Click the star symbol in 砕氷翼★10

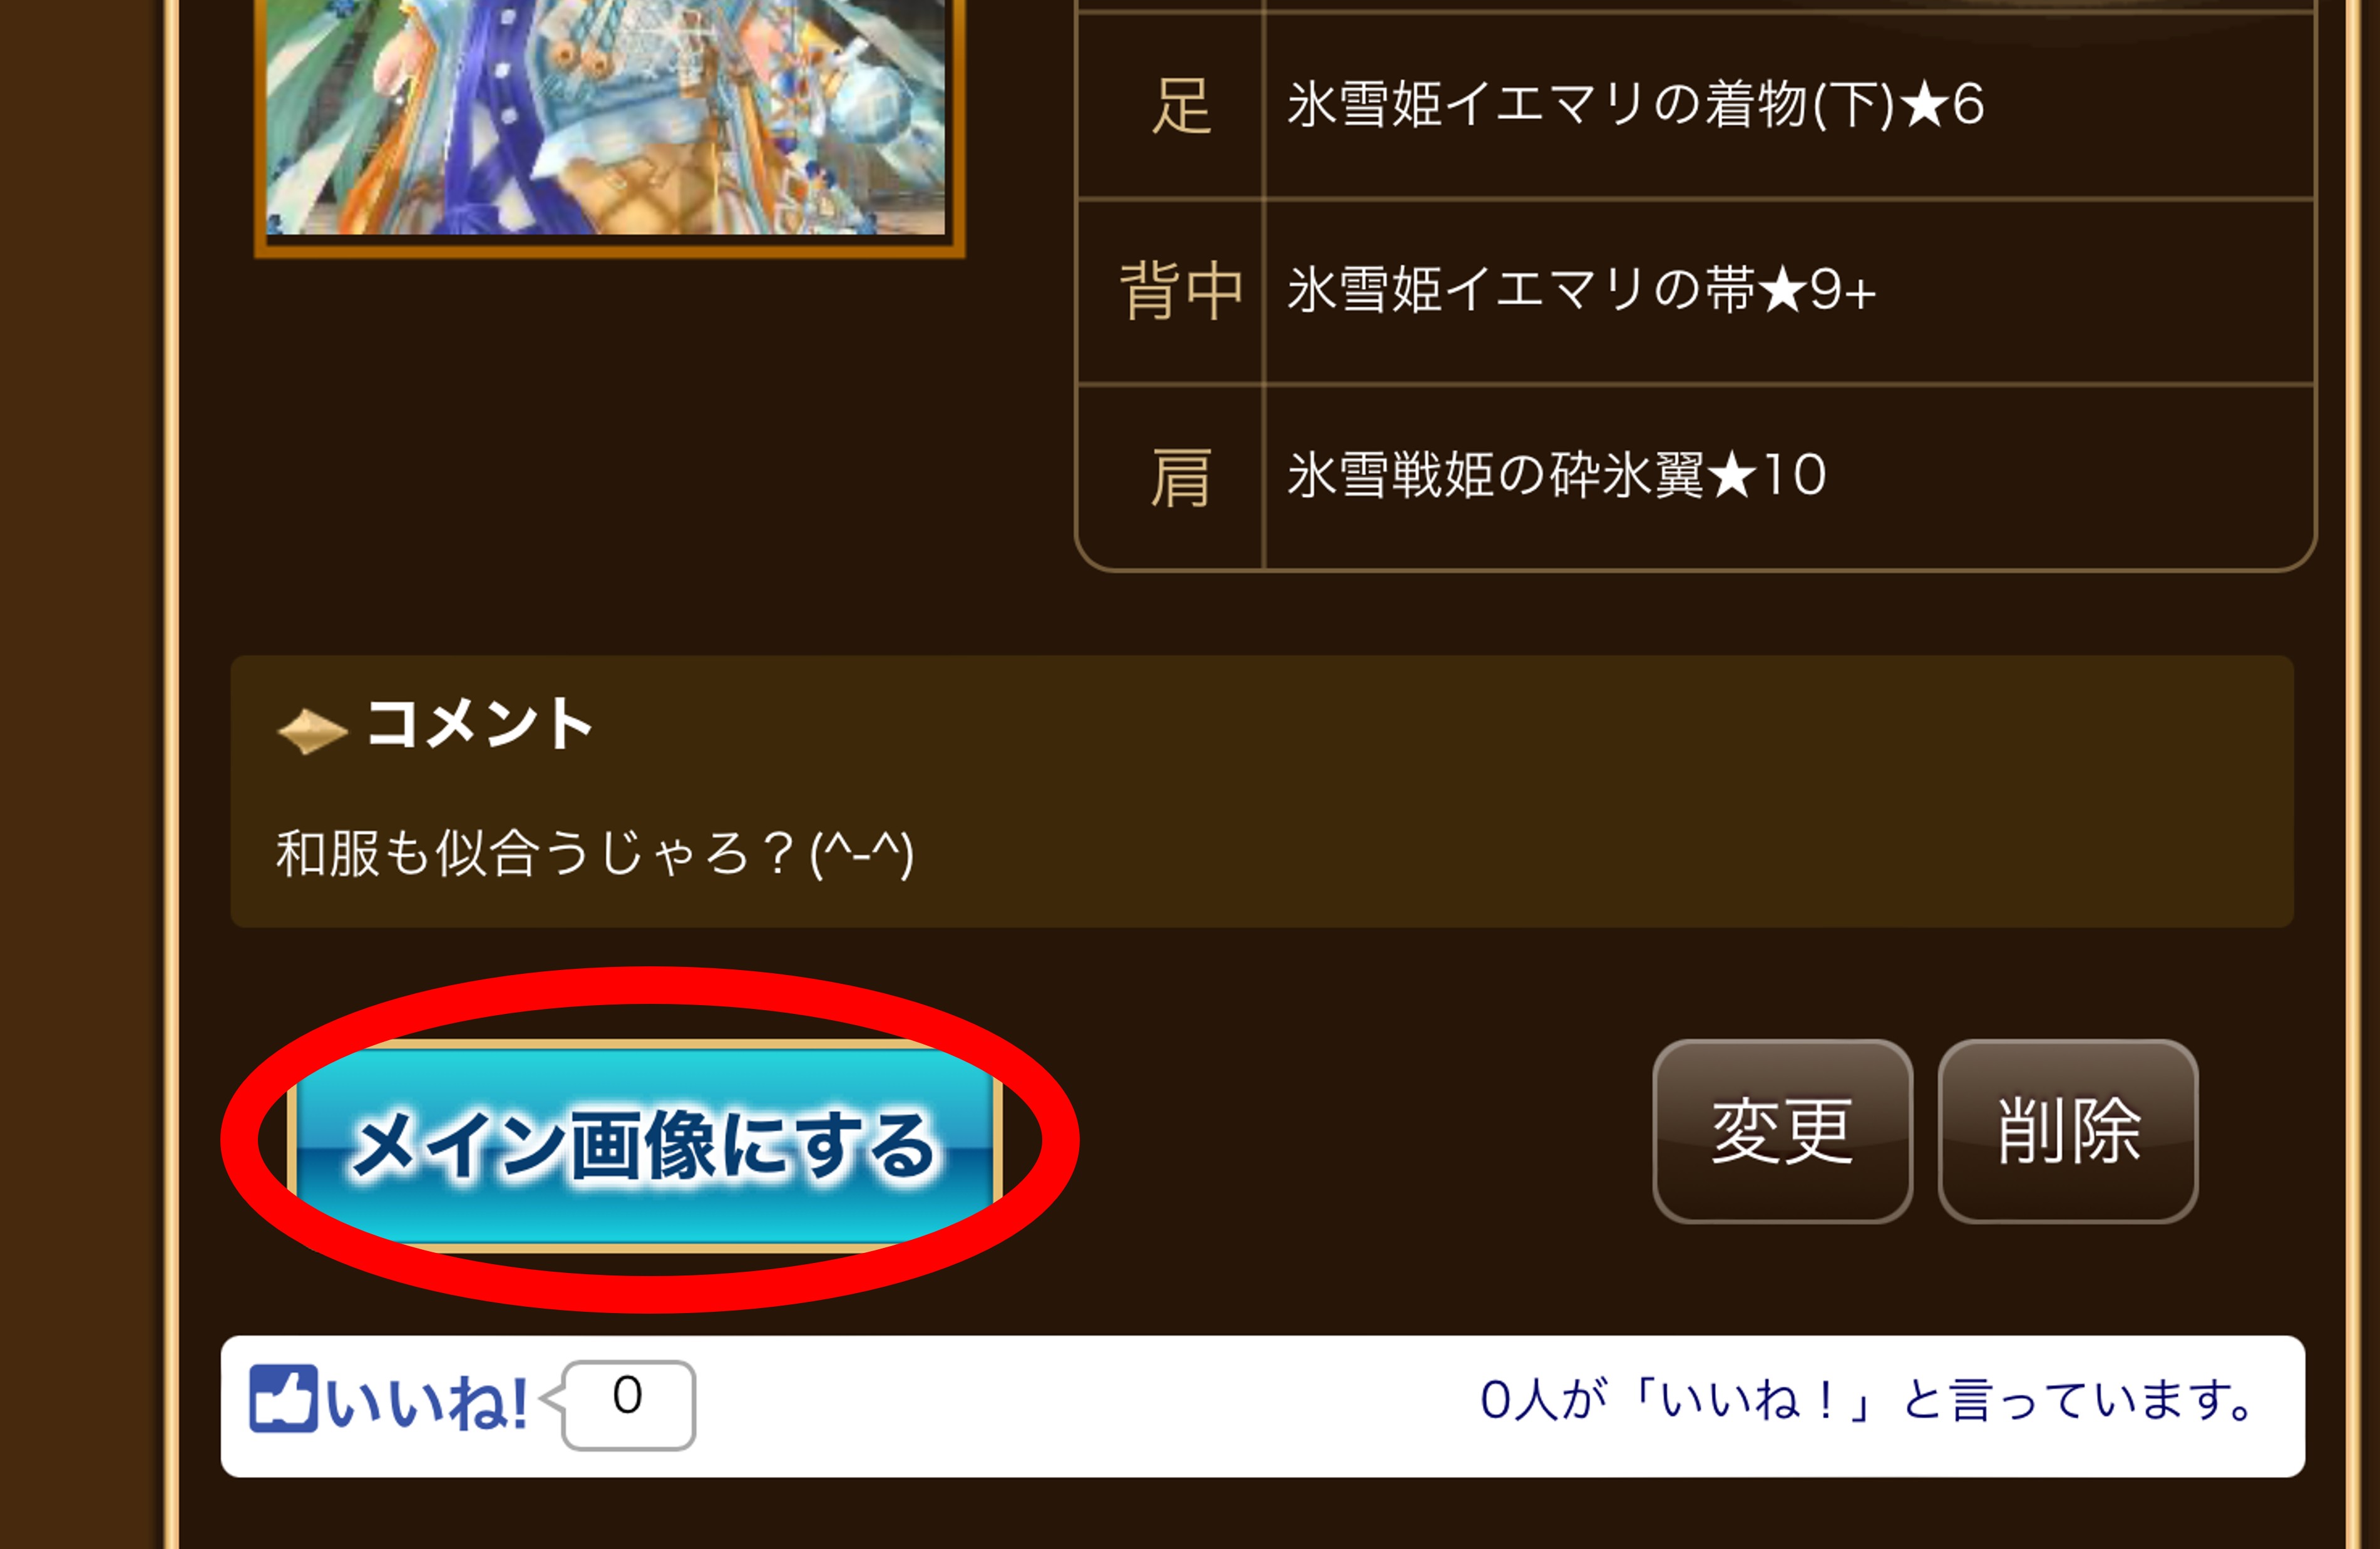(1732, 475)
